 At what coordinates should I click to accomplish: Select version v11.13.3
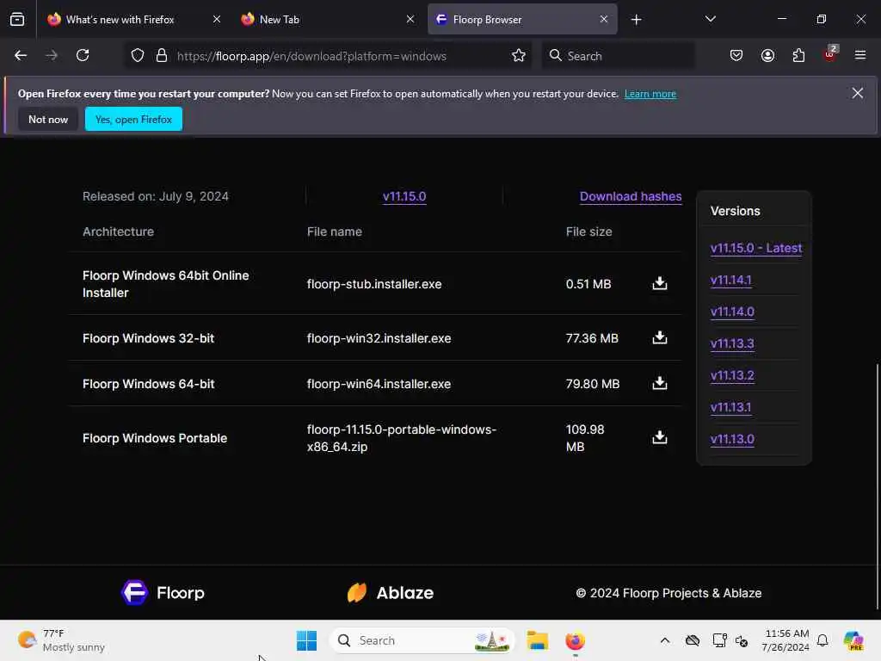click(x=732, y=343)
